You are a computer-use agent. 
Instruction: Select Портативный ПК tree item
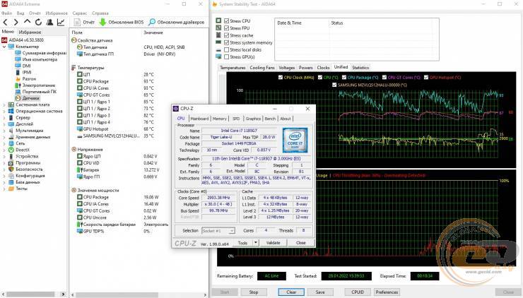pos(40,92)
